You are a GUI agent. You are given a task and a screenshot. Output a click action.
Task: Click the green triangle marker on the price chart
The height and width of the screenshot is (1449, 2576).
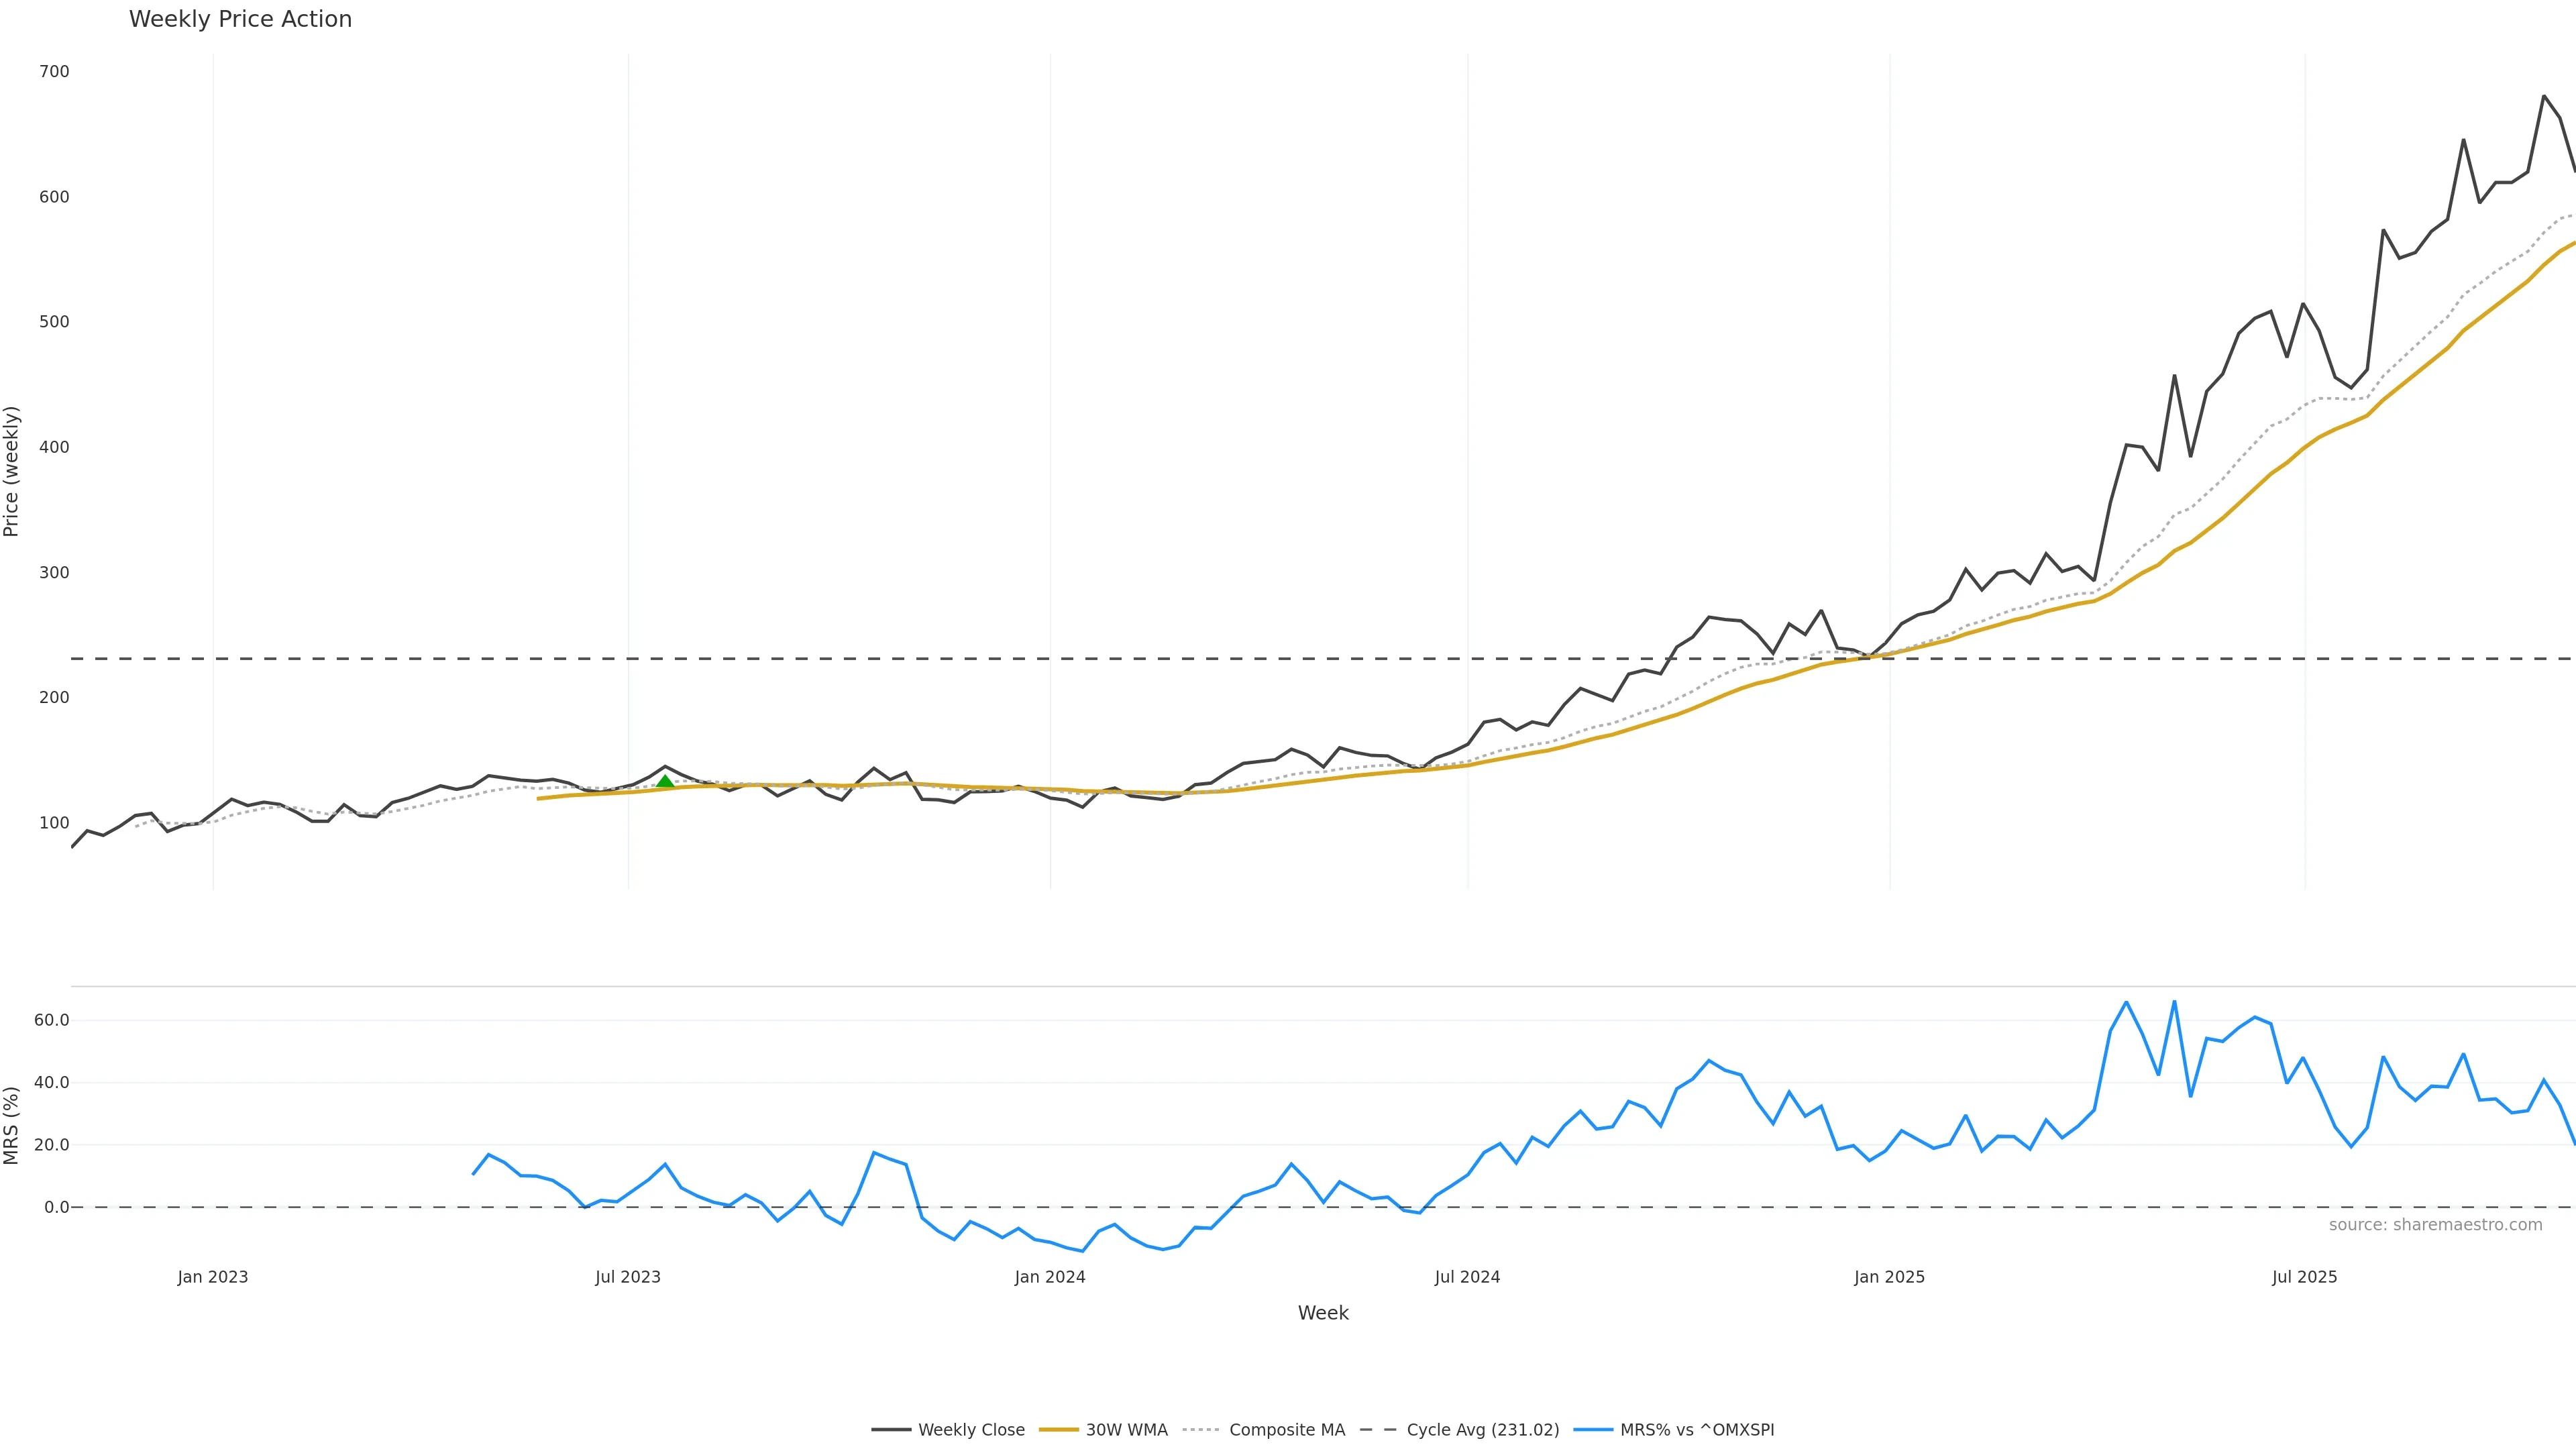click(x=665, y=781)
